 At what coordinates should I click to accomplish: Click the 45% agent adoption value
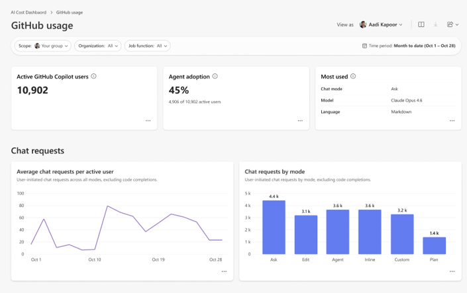[179, 90]
